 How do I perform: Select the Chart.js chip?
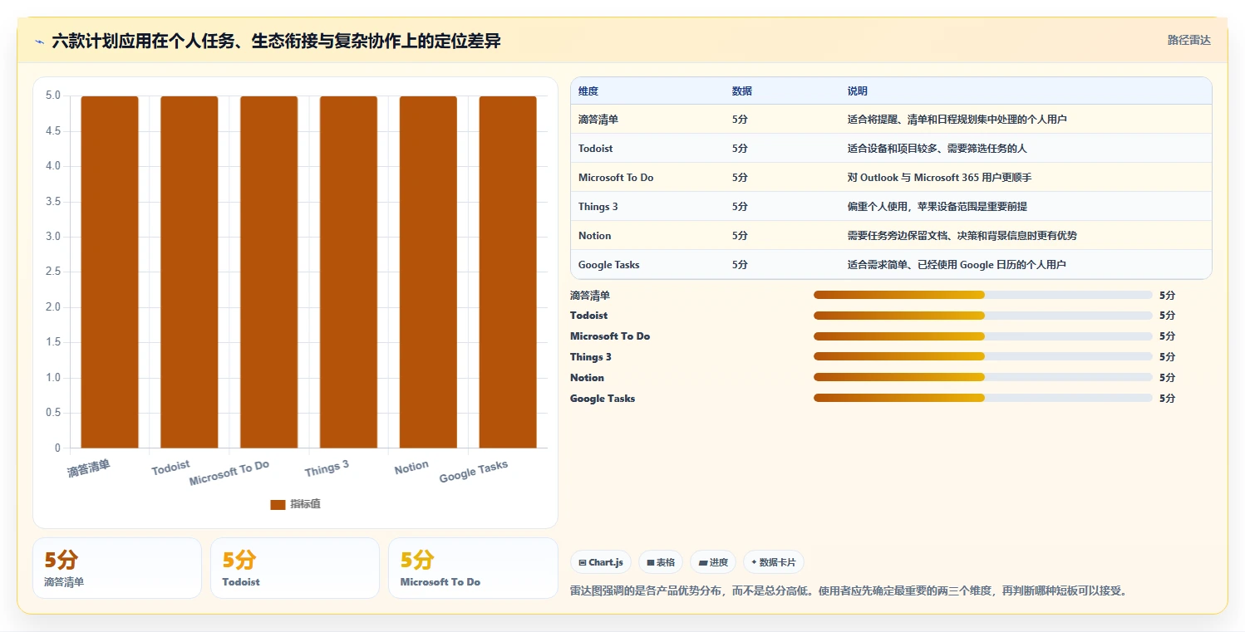pos(601,562)
